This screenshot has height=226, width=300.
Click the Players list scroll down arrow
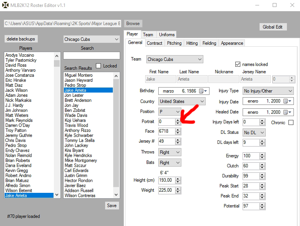pyautogui.click(x=57, y=195)
